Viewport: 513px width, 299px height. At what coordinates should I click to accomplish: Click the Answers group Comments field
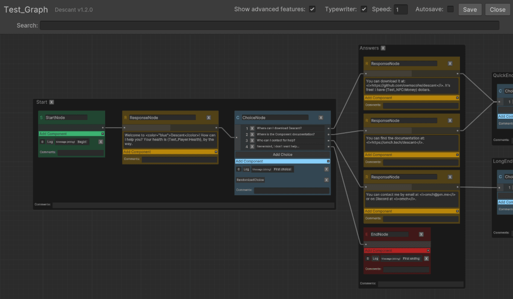(x=421, y=284)
